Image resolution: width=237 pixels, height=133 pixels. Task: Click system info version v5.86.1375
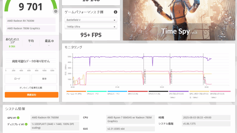[x=206, y=124]
